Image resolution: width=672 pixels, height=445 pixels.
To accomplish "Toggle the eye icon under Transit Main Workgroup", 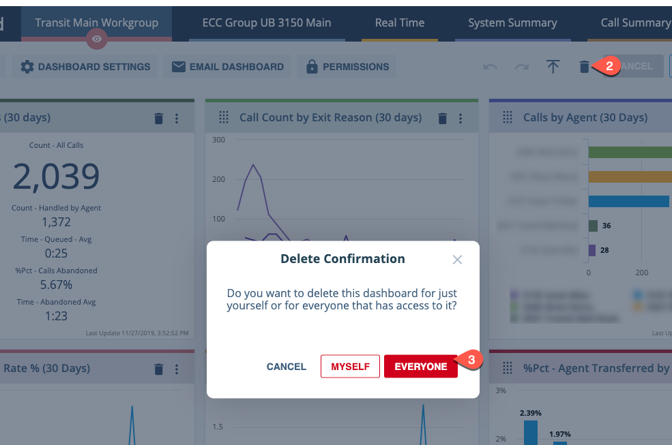I will pyautogui.click(x=97, y=39).
